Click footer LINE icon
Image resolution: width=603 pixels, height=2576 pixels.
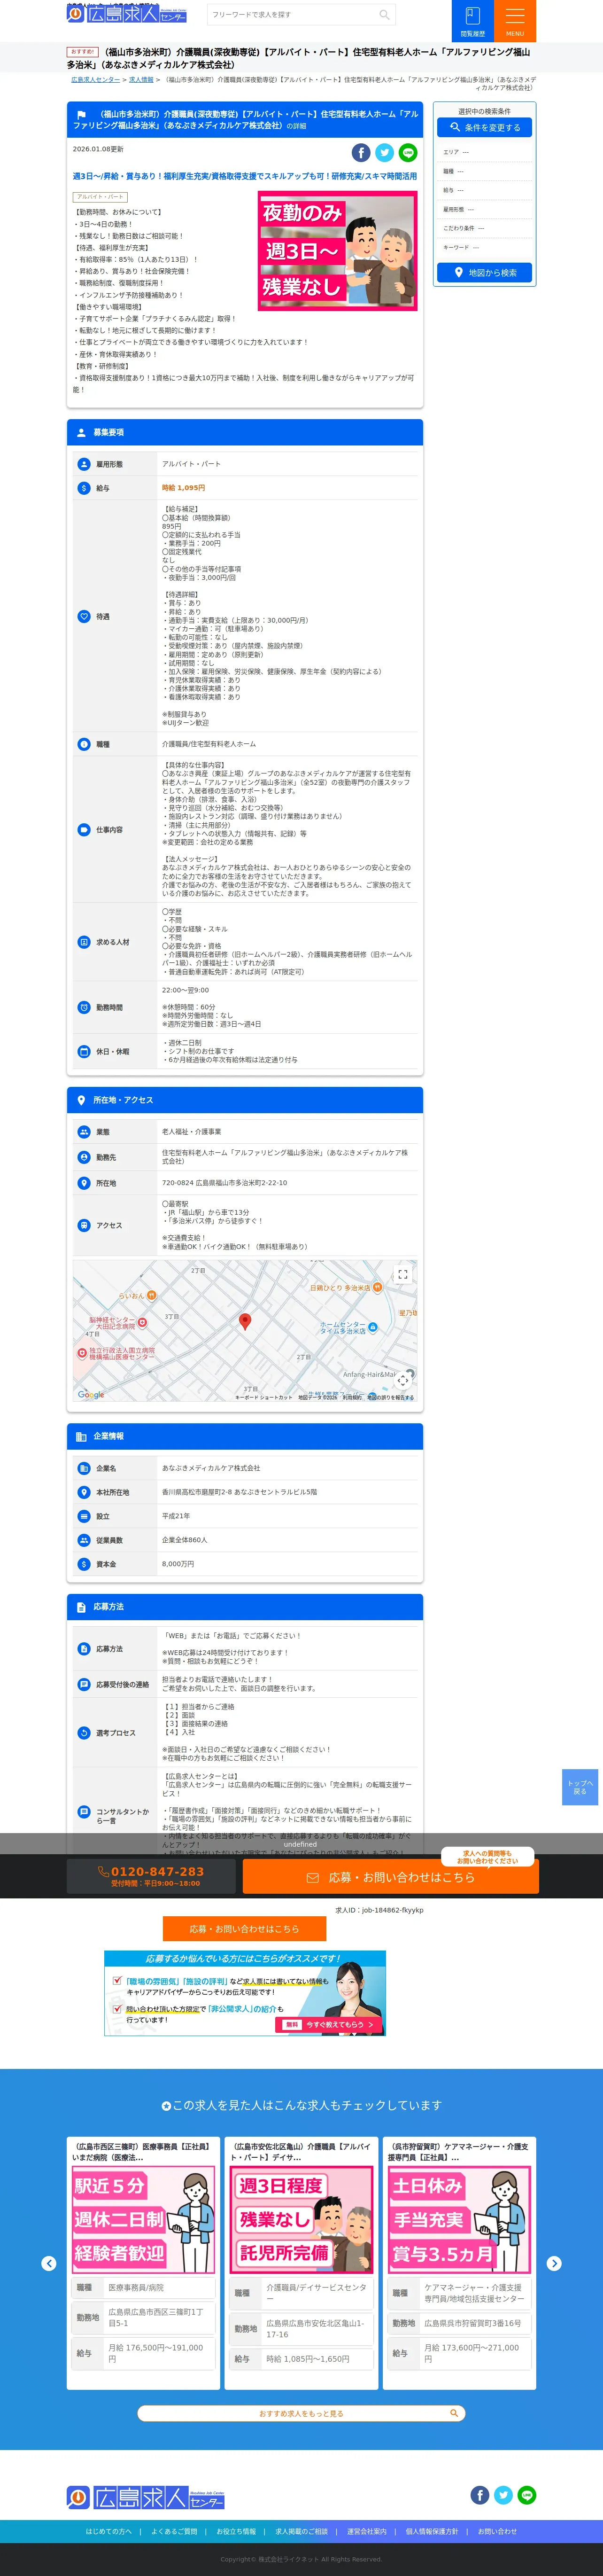pos(527,2495)
